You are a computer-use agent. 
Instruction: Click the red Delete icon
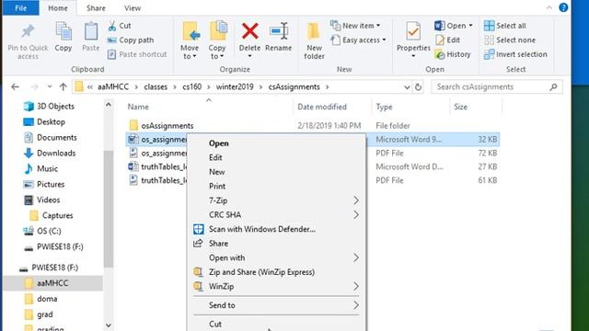pyautogui.click(x=249, y=31)
